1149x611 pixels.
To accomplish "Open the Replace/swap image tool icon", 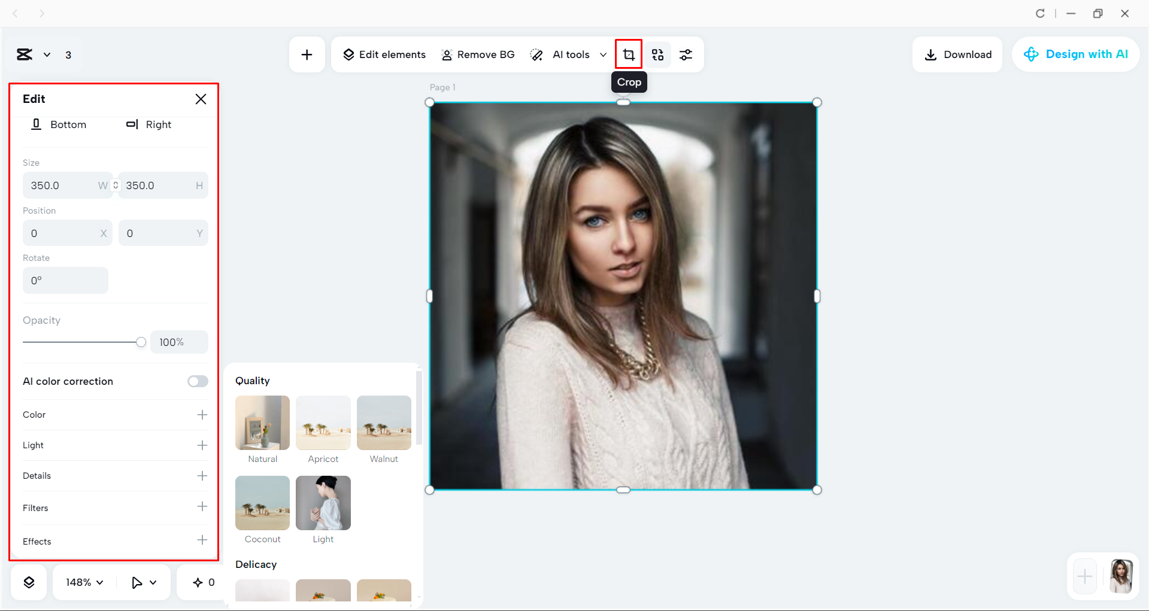I will 657,54.
